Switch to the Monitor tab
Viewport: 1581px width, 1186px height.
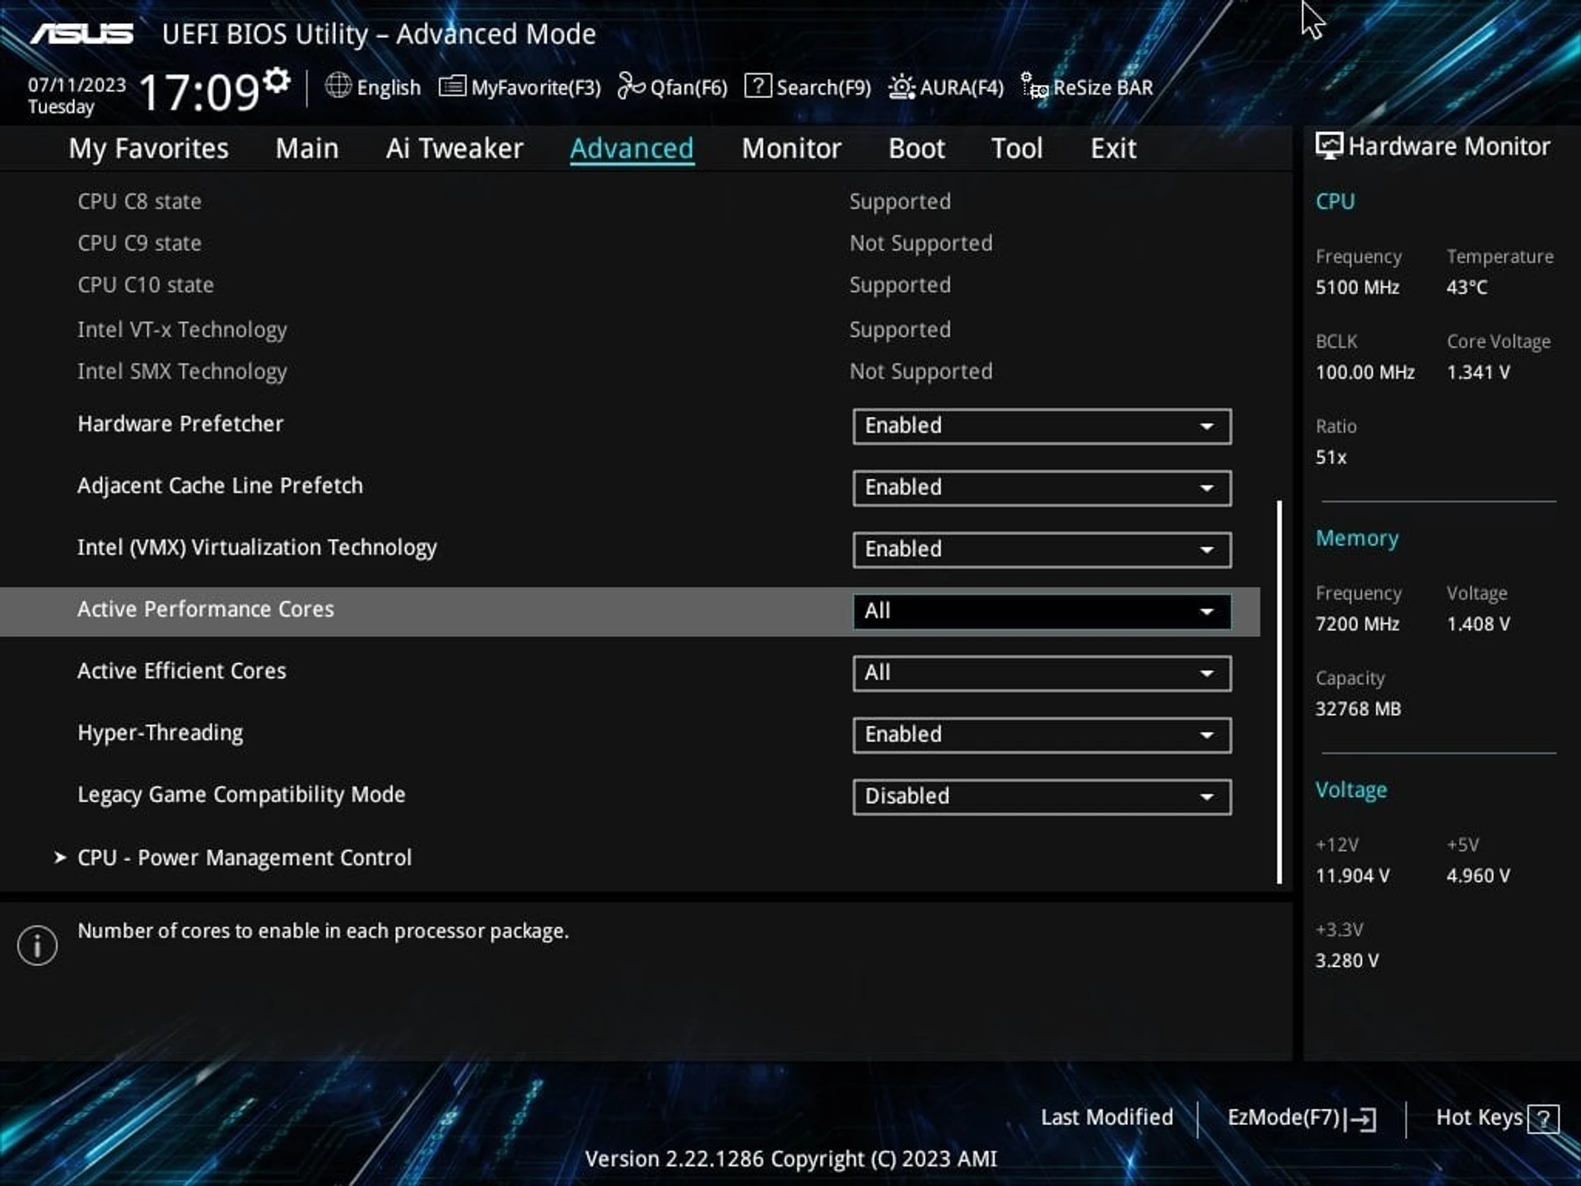coord(791,148)
